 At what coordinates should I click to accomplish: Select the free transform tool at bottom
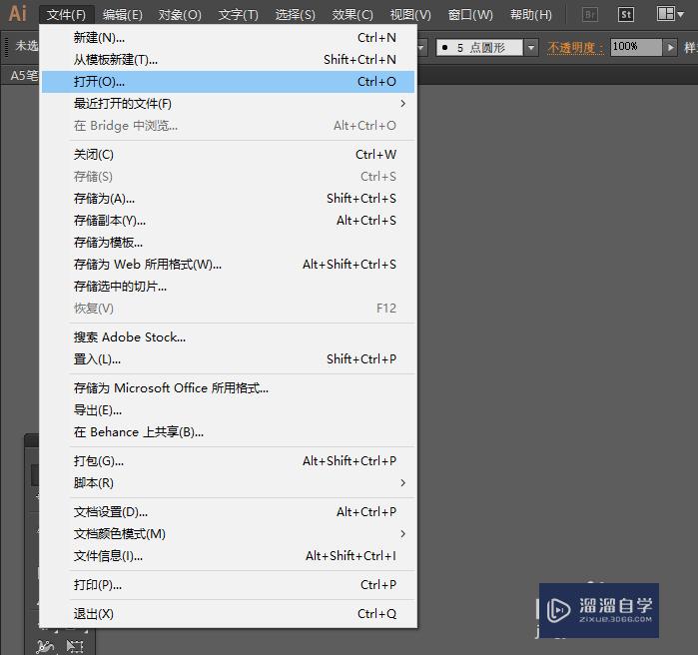(x=75, y=646)
